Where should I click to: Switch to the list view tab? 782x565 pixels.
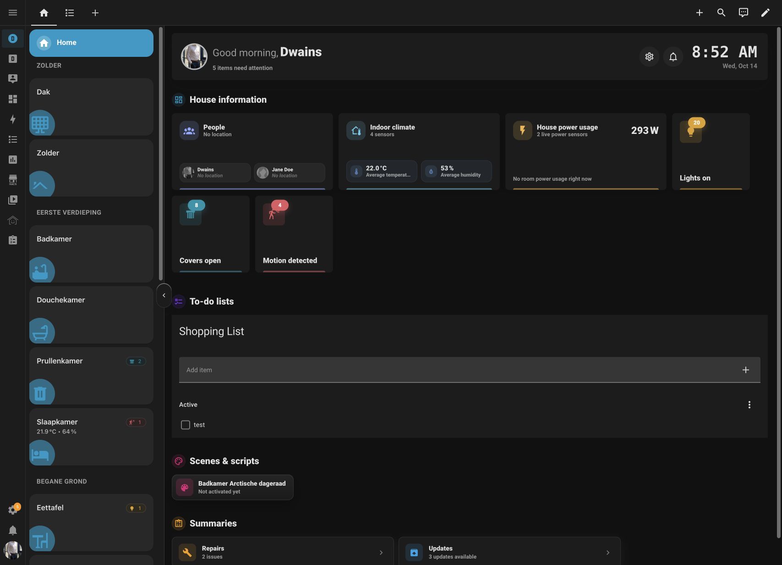pyautogui.click(x=70, y=13)
